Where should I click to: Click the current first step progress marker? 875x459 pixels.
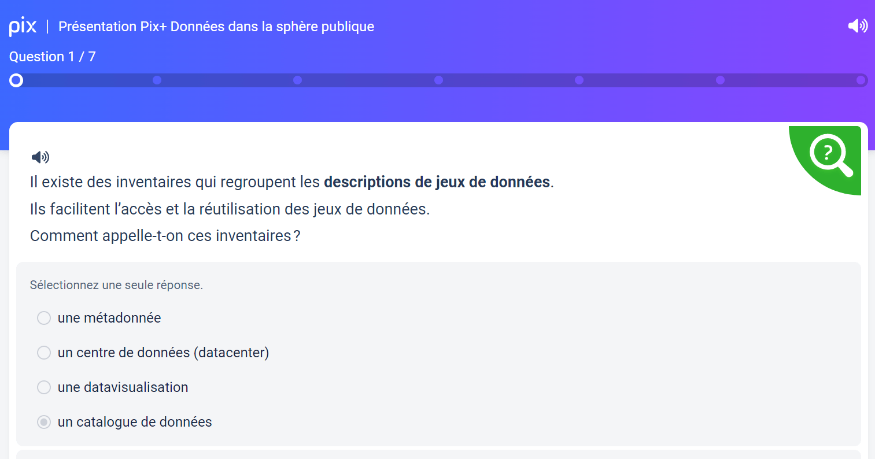point(16,80)
